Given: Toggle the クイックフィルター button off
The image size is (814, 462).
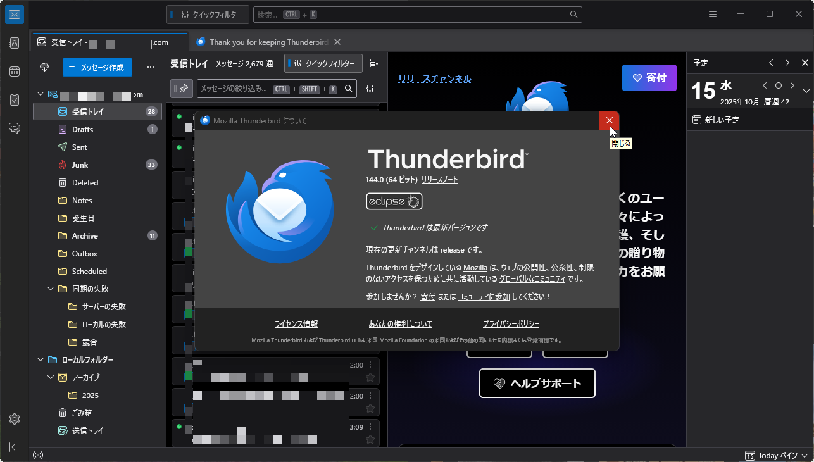Looking at the screenshot, I should coord(323,63).
